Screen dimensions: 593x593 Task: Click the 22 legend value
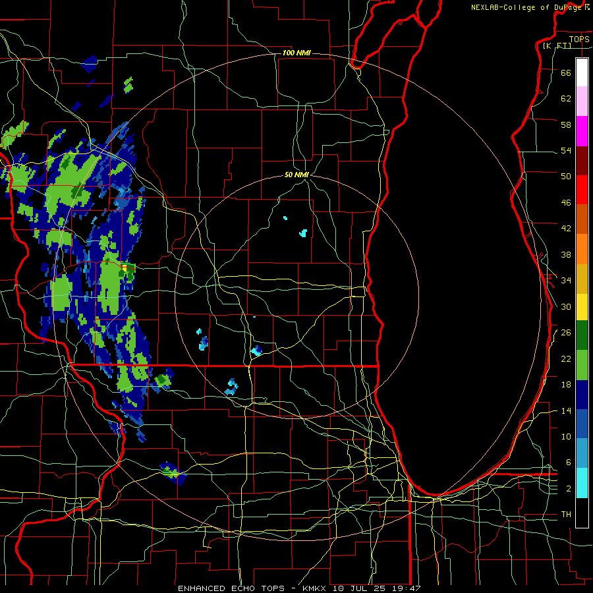click(566, 358)
